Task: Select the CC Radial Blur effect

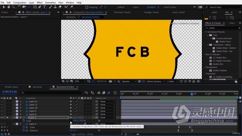Action: point(220,58)
